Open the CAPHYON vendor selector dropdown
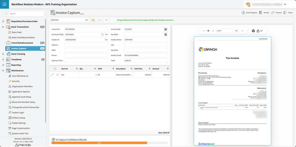 pos(86,20)
